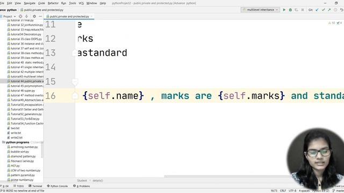Select the python programs folder
Screen dimensions: 344x193
point(18,142)
